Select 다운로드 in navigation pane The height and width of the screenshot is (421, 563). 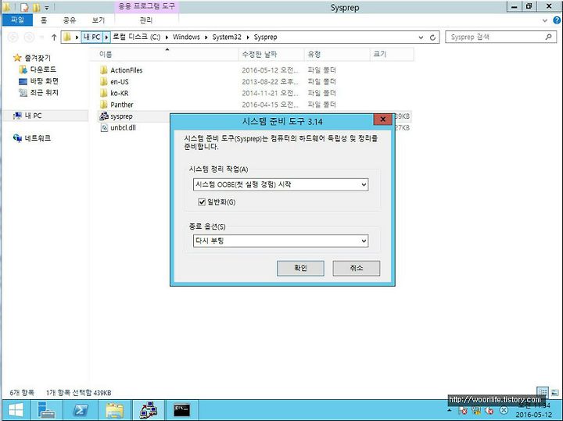pyautogui.click(x=43, y=70)
